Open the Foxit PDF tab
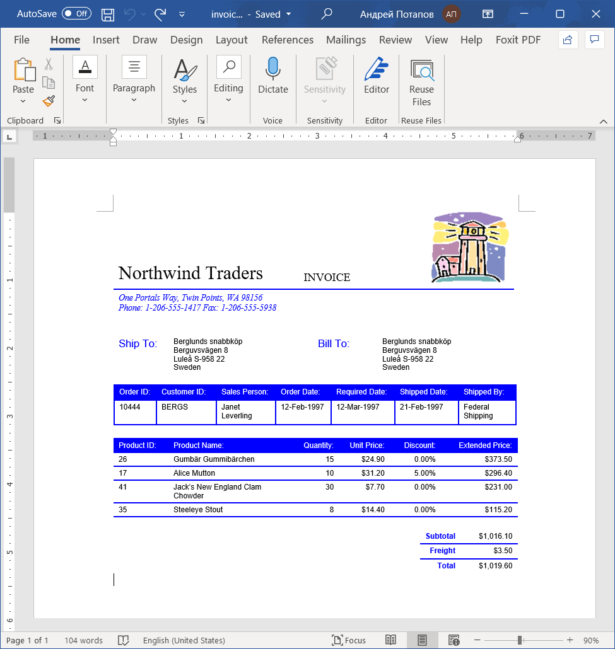Image resolution: width=615 pixels, height=649 pixels. click(x=518, y=40)
